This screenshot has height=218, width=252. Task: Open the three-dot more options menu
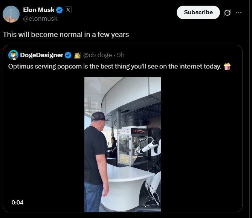pyautogui.click(x=238, y=12)
